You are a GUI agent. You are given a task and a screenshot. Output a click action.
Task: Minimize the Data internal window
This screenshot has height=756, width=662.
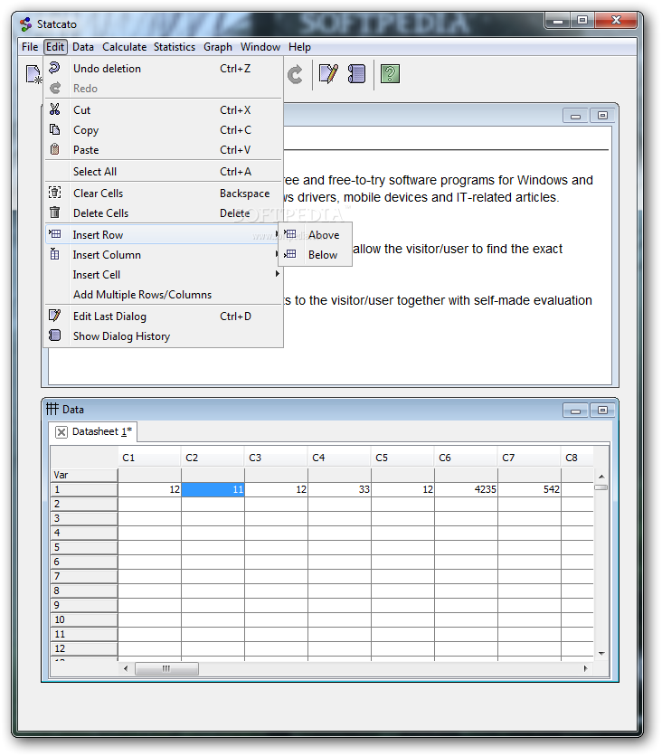point(575,411)
